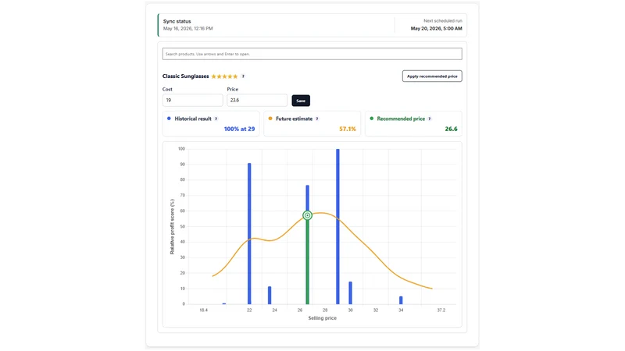Image resolution: width=625 pixels, height=351 pixels.
Task: Open help icon beside Historical result
Action: point(216,119)
